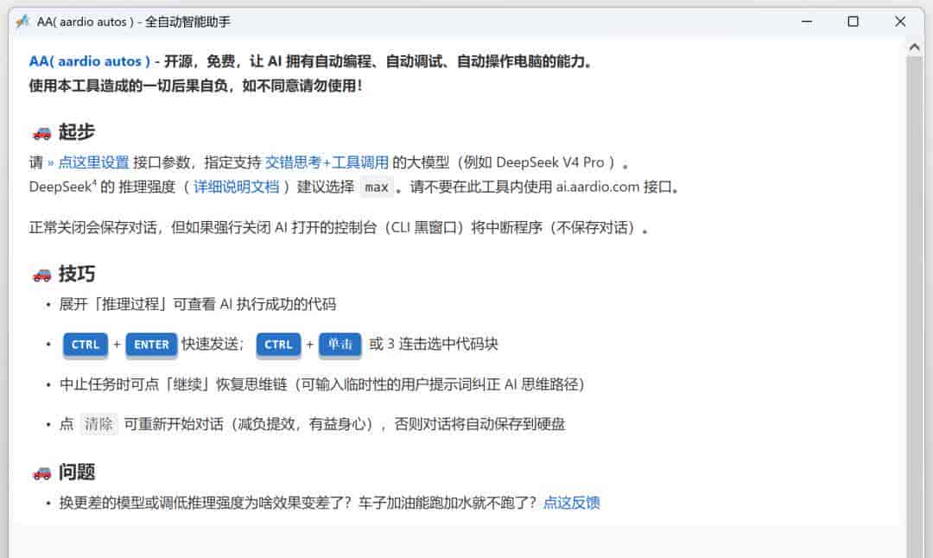Open the 点这反馈 feedback link
The image size is (933, 558).
(x=572, y=503)
